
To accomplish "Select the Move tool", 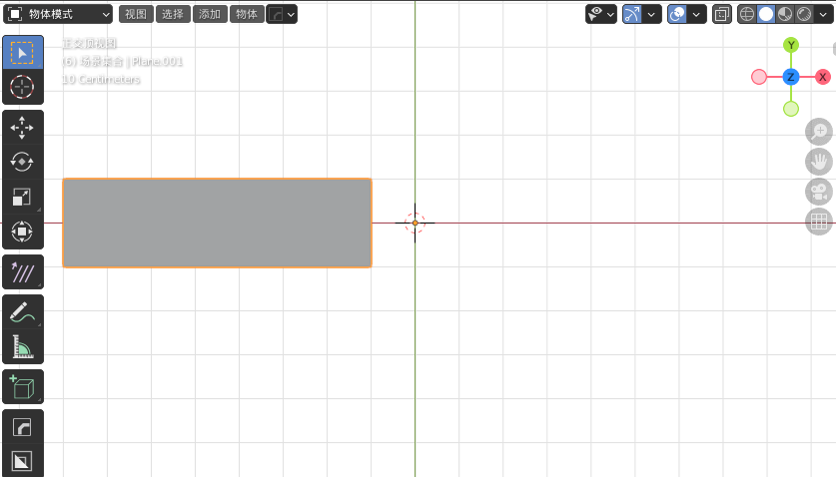I will 22,127.
